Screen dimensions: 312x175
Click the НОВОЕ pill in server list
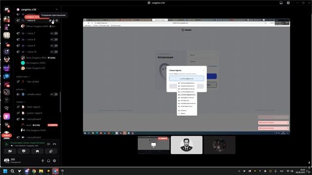tap(6, 135)
